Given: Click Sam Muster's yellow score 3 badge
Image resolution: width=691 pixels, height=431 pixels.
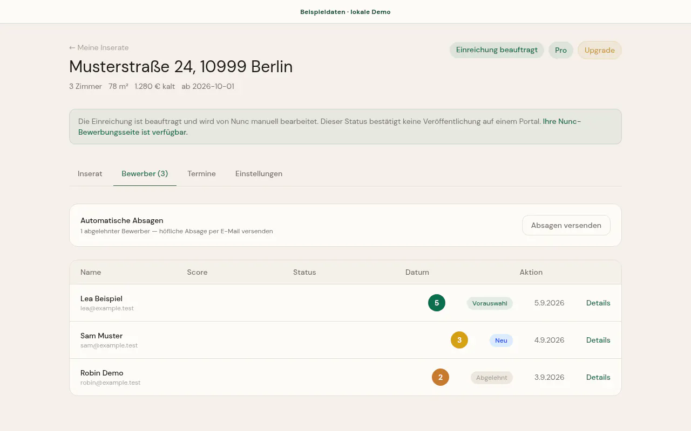Looking at the screenshot, I should [x=459, y=340].
